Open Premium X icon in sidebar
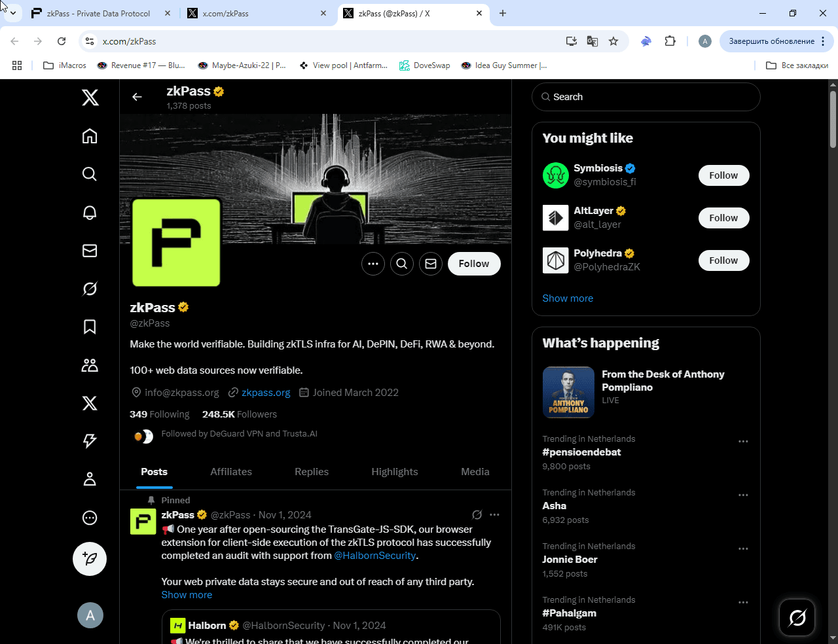Screen dimensions: 838x644 click(x=90, y=403)
